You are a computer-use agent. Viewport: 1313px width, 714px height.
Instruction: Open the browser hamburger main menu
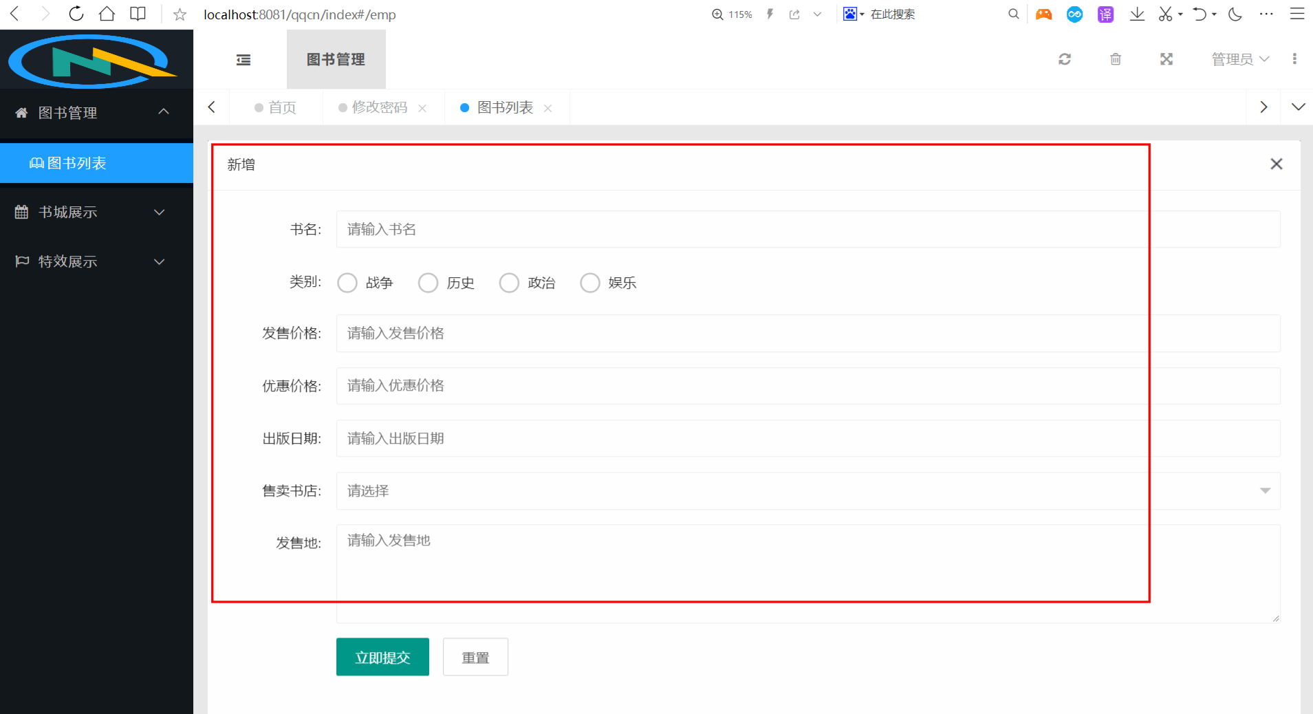pos(1297,14)
